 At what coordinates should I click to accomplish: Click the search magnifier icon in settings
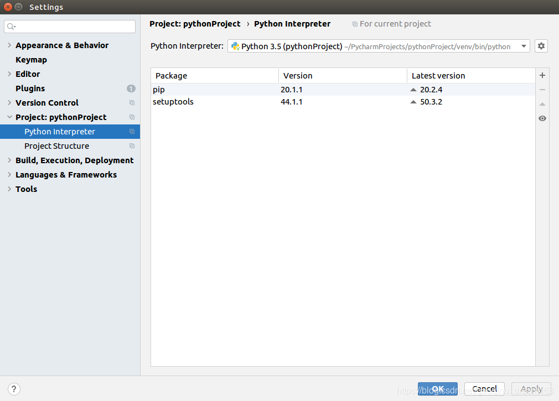11,27
